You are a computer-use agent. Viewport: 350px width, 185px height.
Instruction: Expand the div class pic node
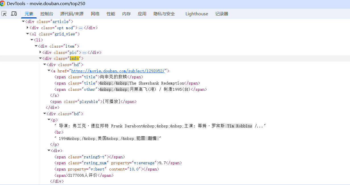point(40,52)
